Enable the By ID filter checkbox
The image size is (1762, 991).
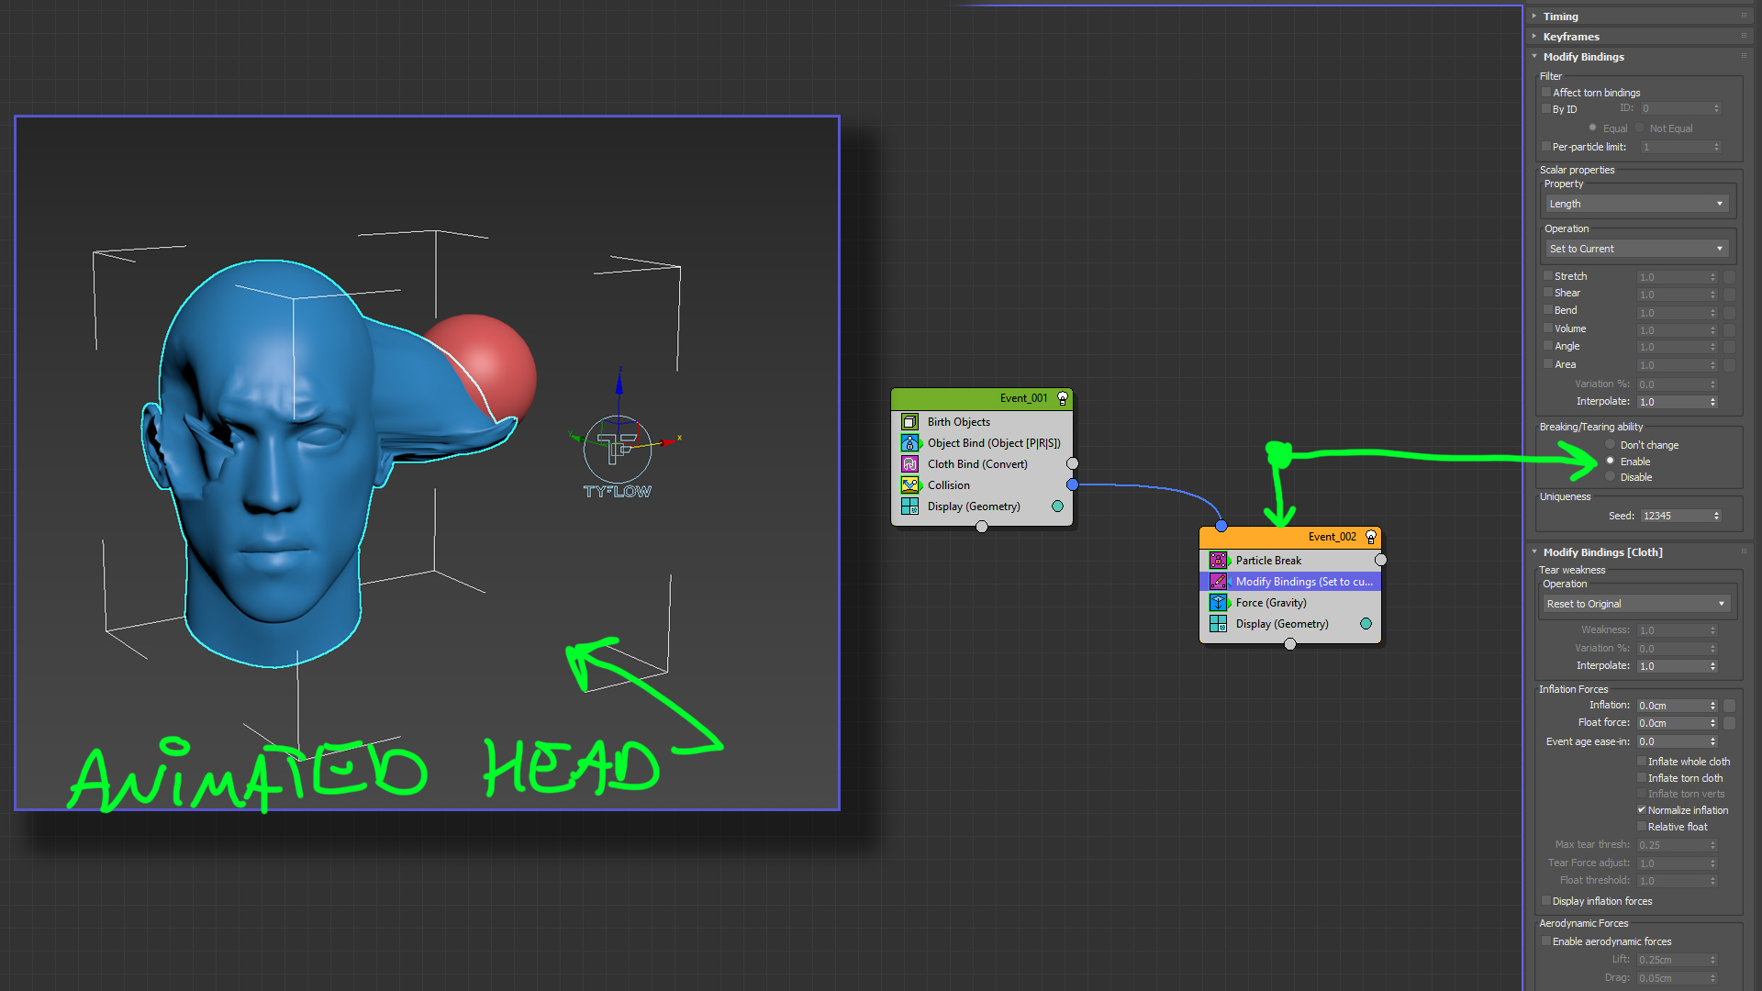(x=1546, y=109)
